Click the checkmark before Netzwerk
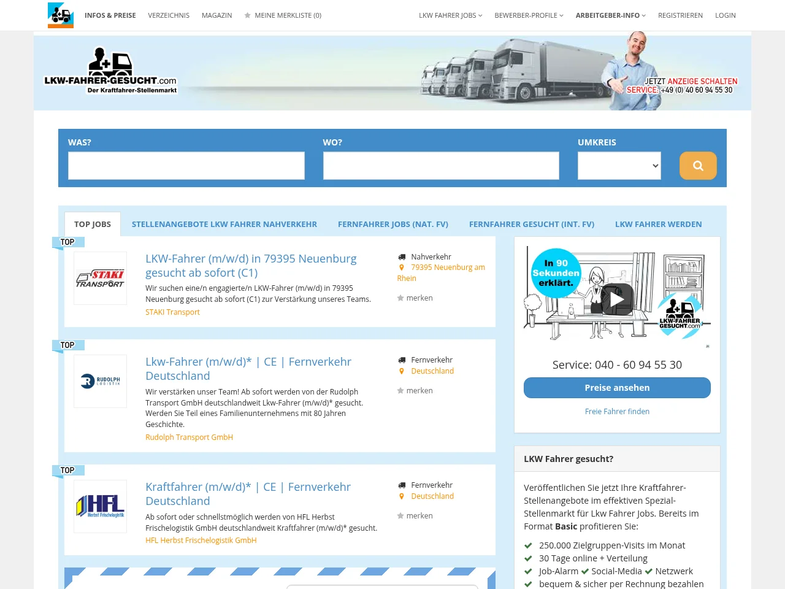 click(649, 571)
